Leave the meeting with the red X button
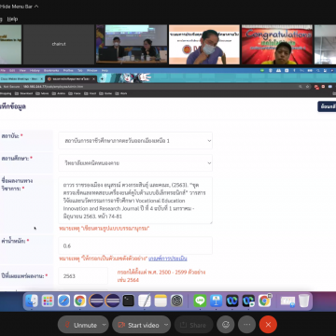This screenshot has width=336, height=336. coord(268,325)
